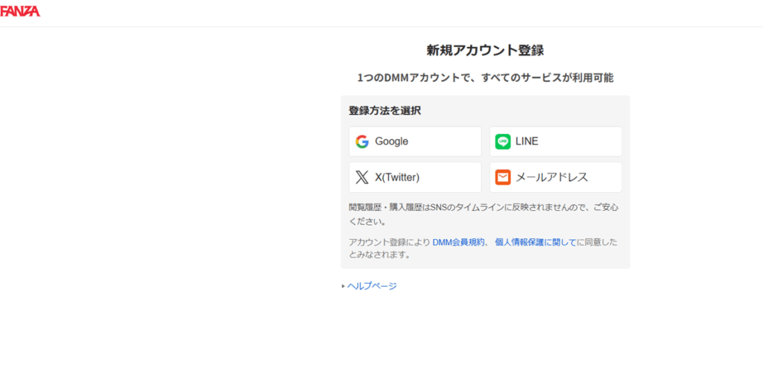Click the orange mail envelope icon
Image resolution: width=763 pixels, height=388 pixels.
503,177
